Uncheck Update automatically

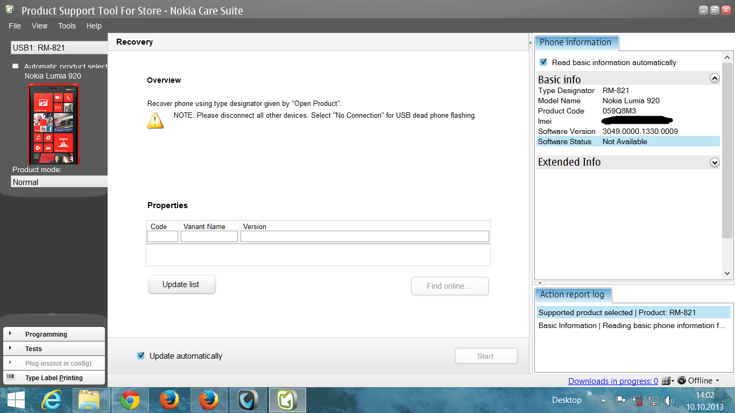141,355
